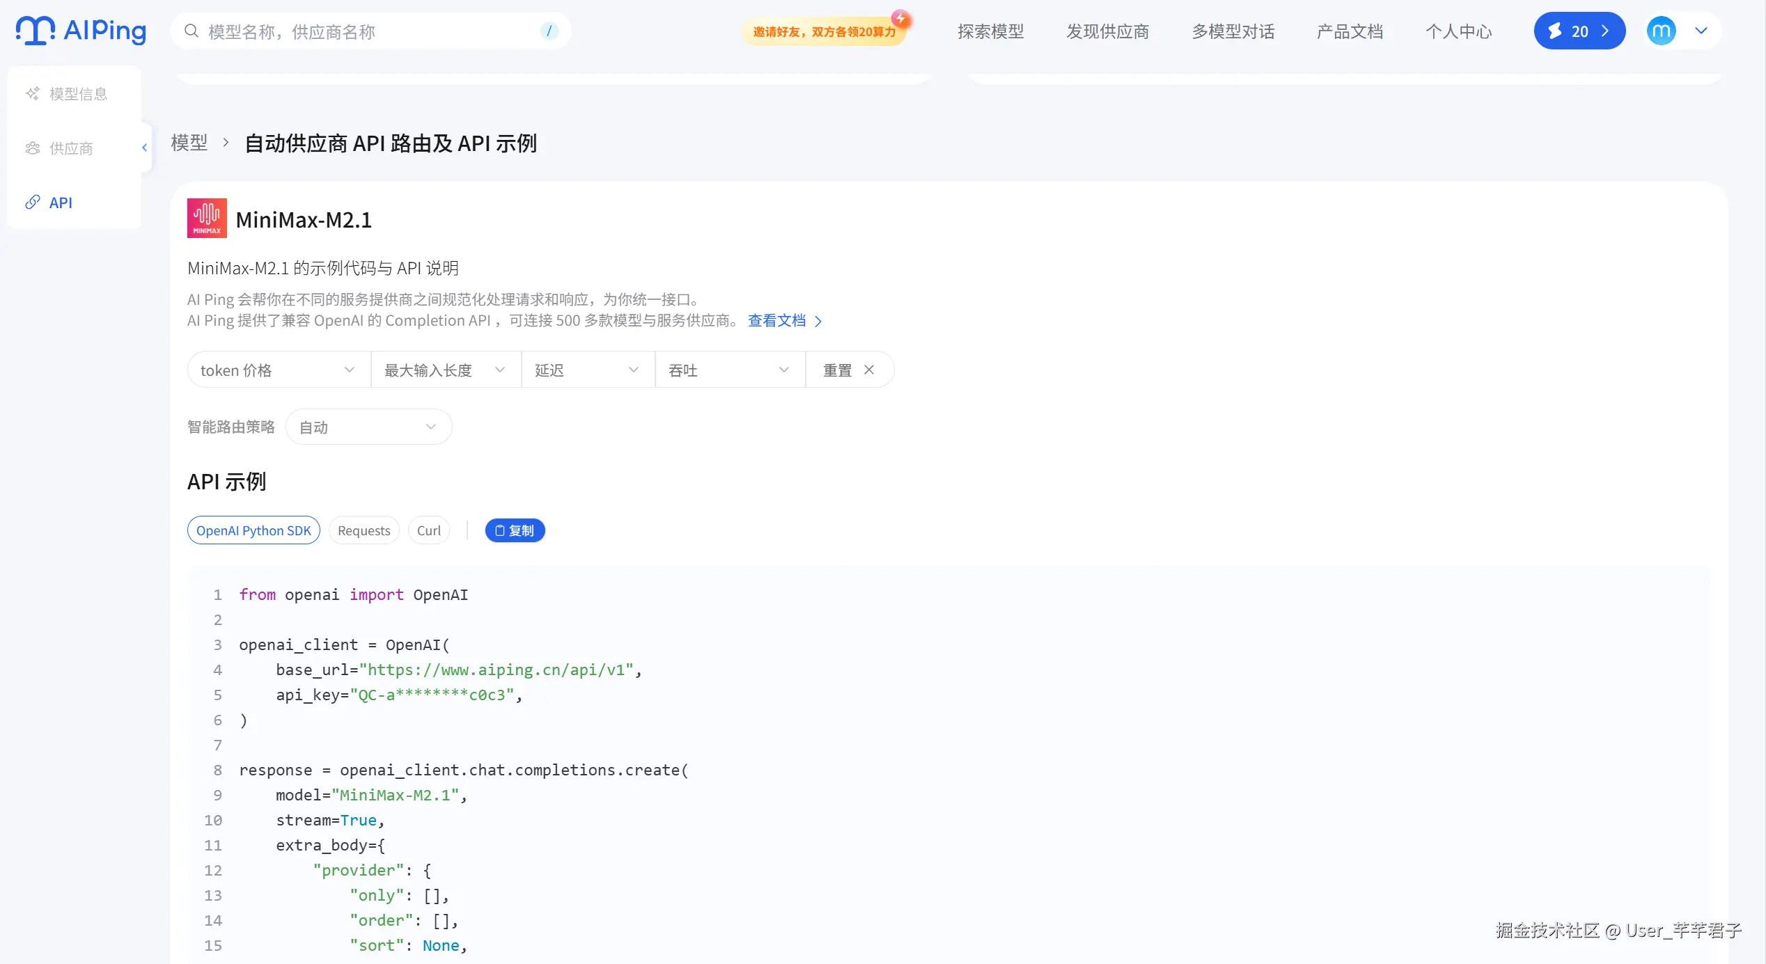The width and height of the screenshot is (1766, 964).
Task: Expand the token 价格 dropdown
Action: pyautogui.click(x=279, y=370)
